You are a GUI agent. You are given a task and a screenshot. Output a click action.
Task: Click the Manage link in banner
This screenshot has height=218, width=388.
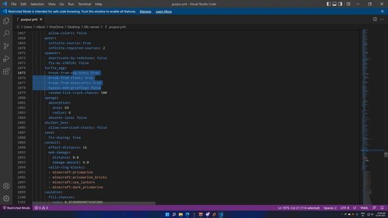145,12
